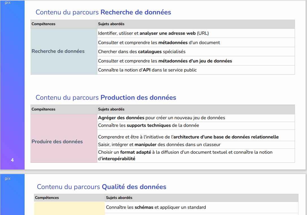Select row 'Saisir, intégrer et manipuler des données'
This screenshot has height=215, width=307.
point(196,145)
